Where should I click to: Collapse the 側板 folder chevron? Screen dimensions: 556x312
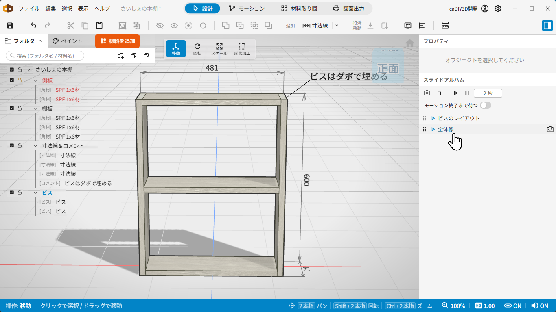tap(35, 80)
